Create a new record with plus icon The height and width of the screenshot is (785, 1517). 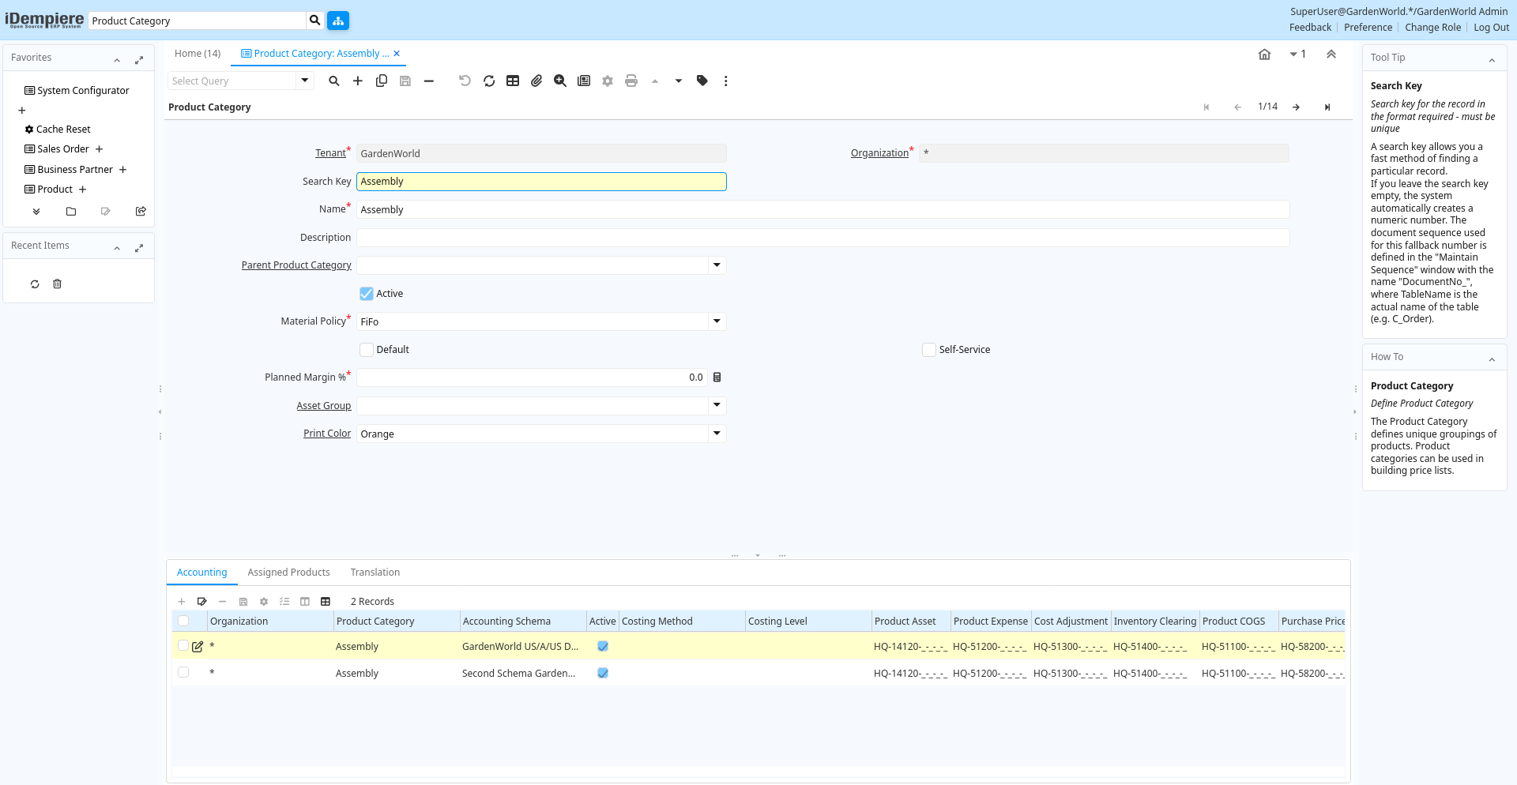[x=358, y=81]
